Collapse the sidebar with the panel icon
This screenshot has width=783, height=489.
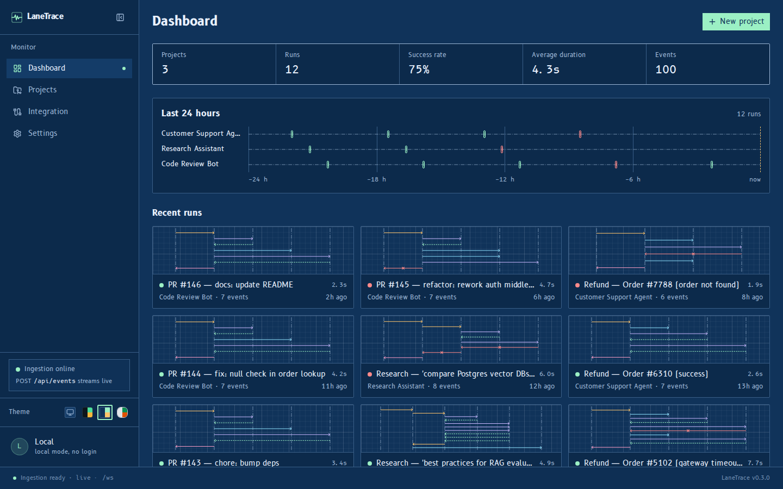coord(120,17)
